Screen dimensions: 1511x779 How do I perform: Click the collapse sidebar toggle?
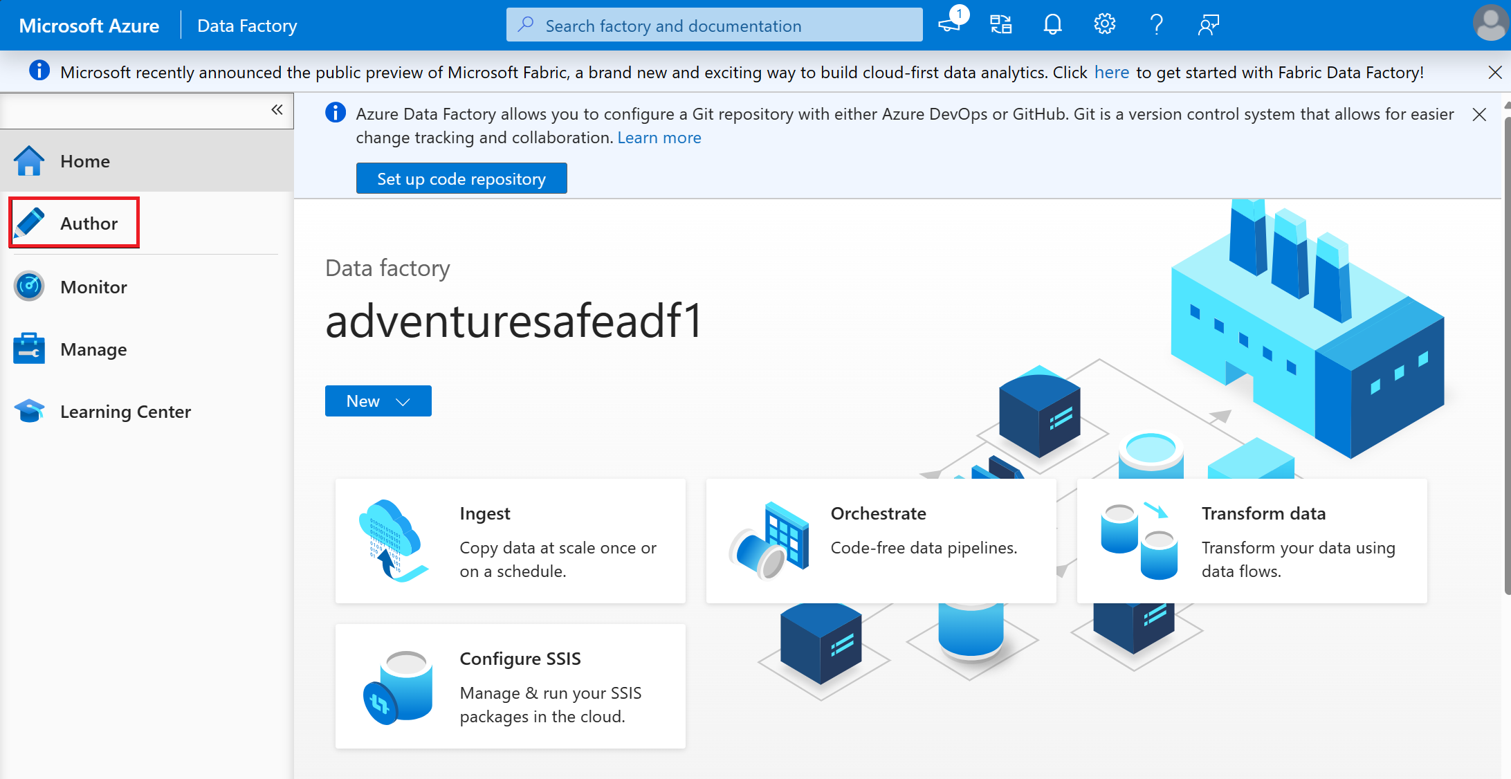[x=278, y=110]
